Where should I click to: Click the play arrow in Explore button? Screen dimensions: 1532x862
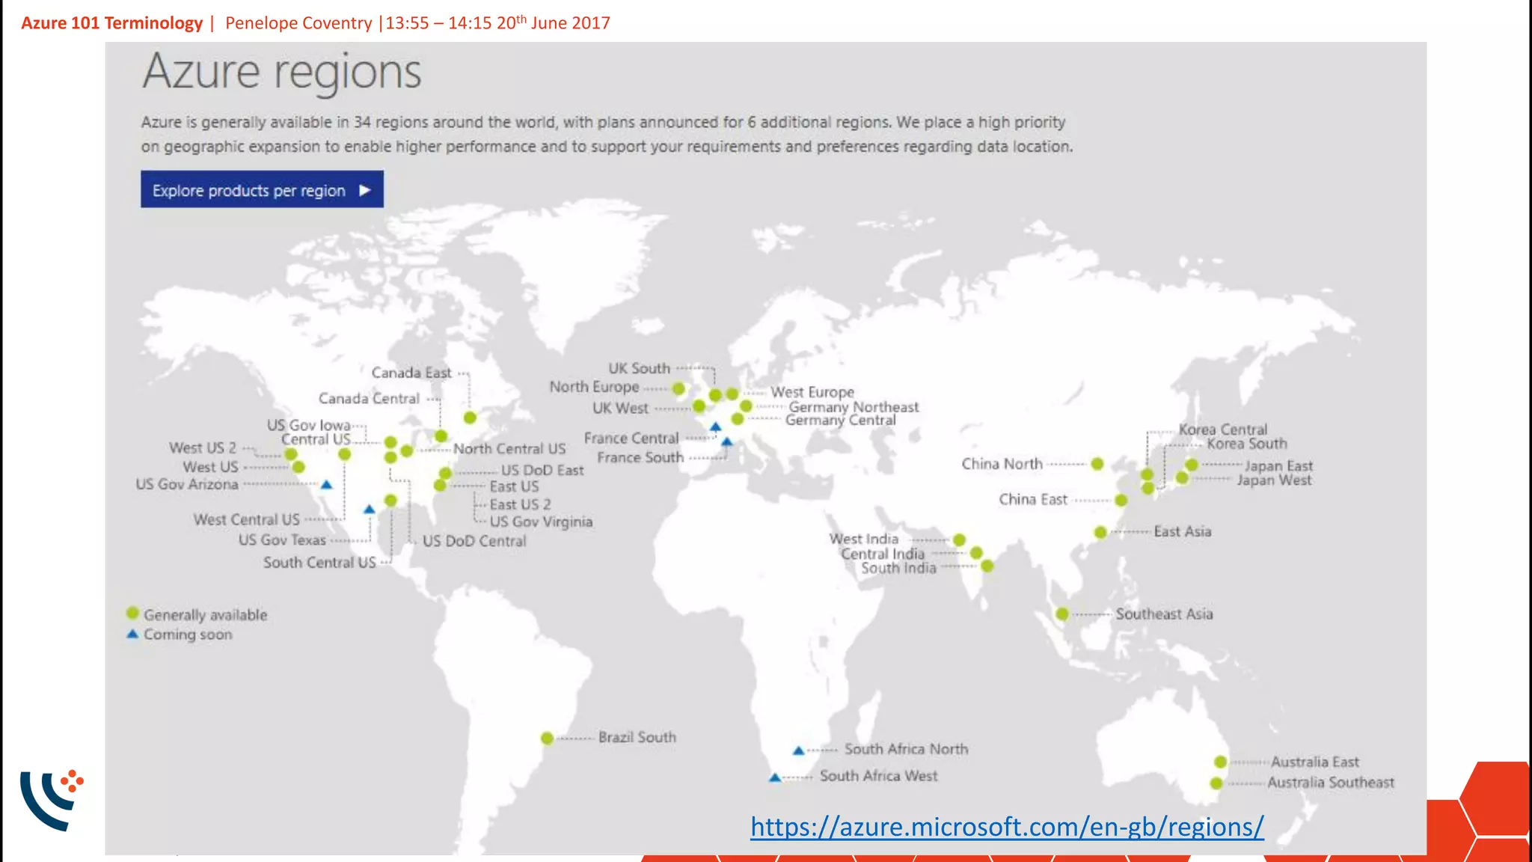click(365, 190)
